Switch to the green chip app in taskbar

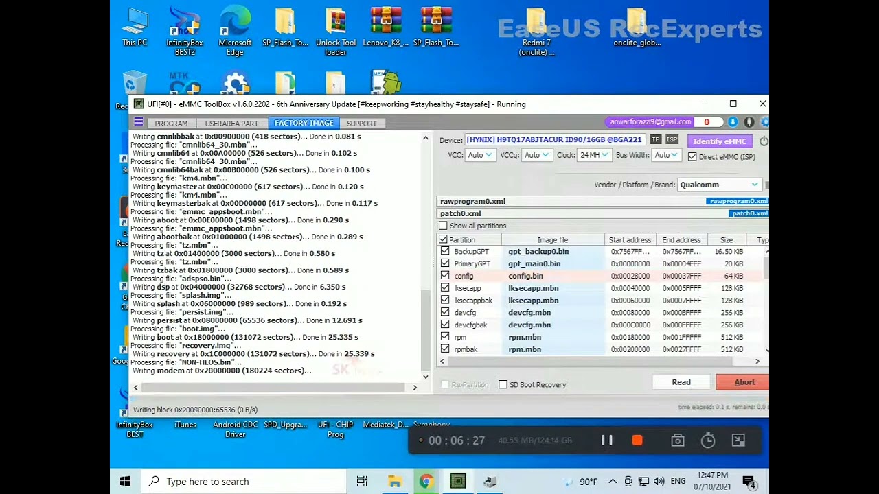point(458,482)
